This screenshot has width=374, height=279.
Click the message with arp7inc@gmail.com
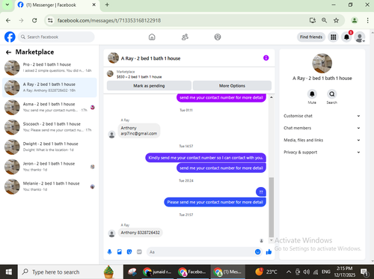[139, 131]
